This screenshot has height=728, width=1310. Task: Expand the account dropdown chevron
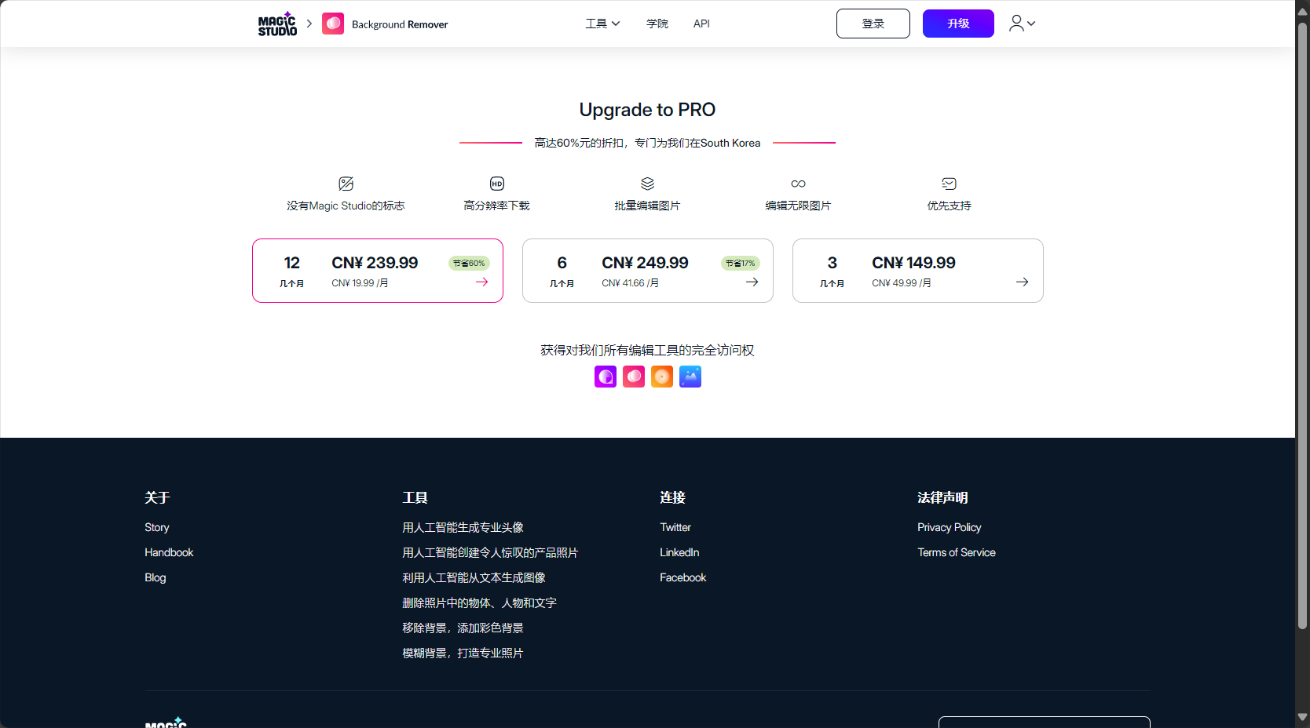[x=1031, y=24]
